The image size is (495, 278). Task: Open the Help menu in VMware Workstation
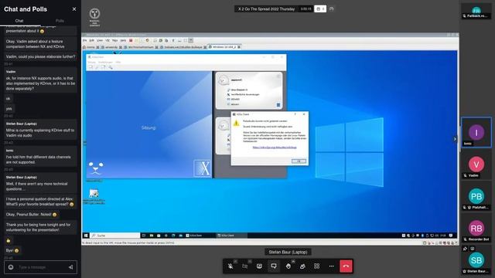[x=123, y=40]
